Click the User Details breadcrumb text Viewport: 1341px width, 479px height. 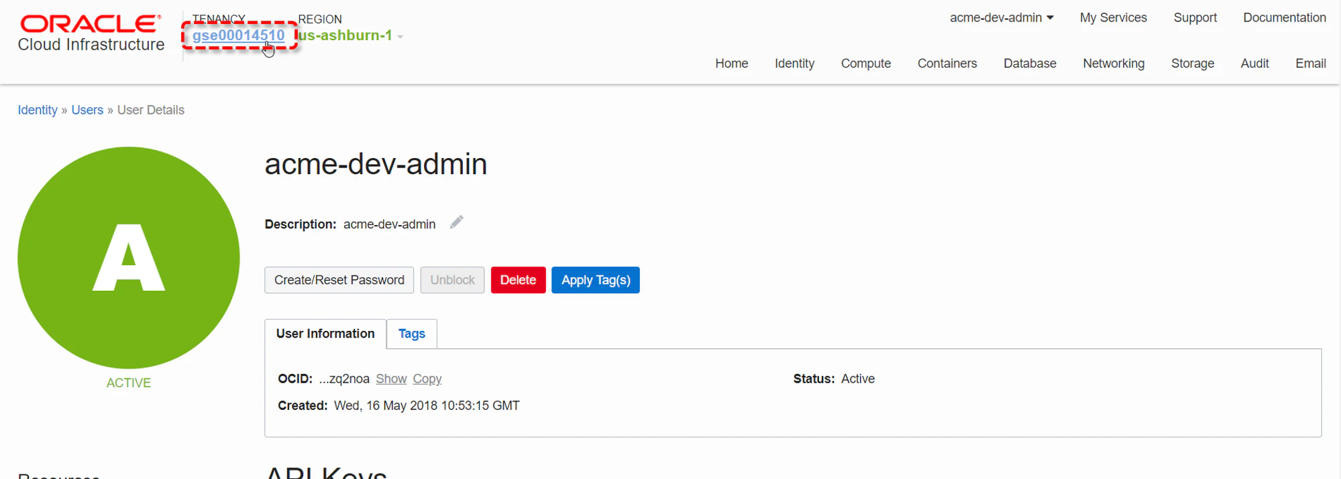click(x=151, y=110)
